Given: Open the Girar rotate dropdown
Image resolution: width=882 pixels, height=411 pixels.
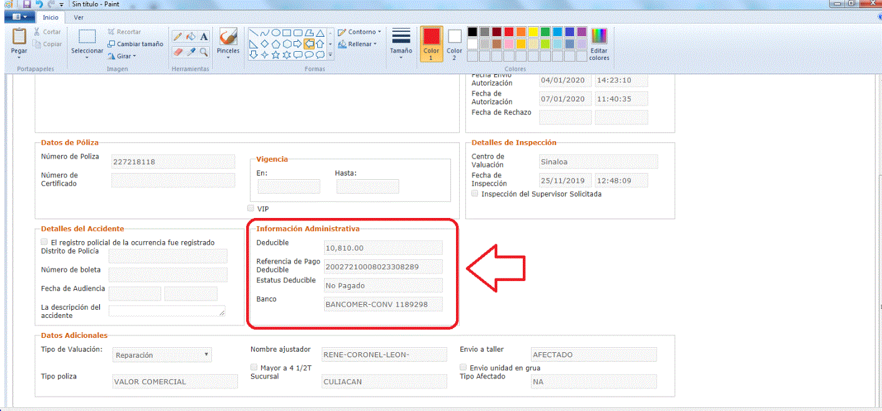Looking at the screenshot, I should (x=122, y=56).
